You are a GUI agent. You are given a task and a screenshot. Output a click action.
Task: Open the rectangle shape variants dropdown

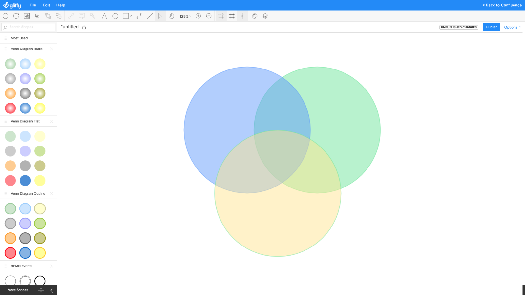click(x=130, y=16)
